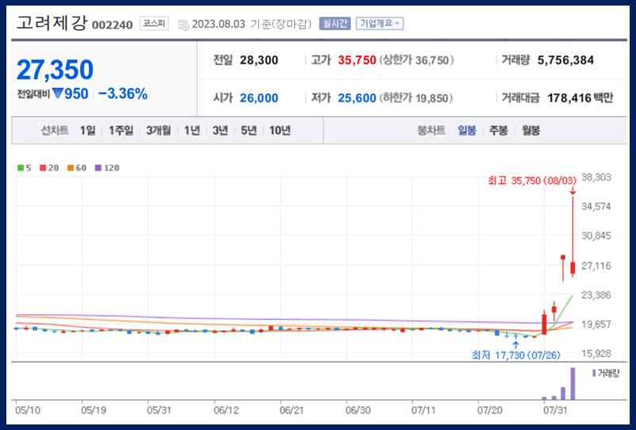Click the stock code 002240
Image resolution: width=636 pixels, height=430 pixels.
(113, 25)
